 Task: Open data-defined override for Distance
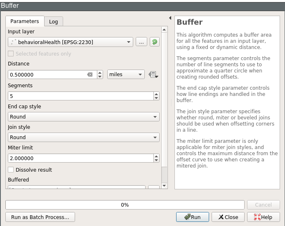click(153, 75)
